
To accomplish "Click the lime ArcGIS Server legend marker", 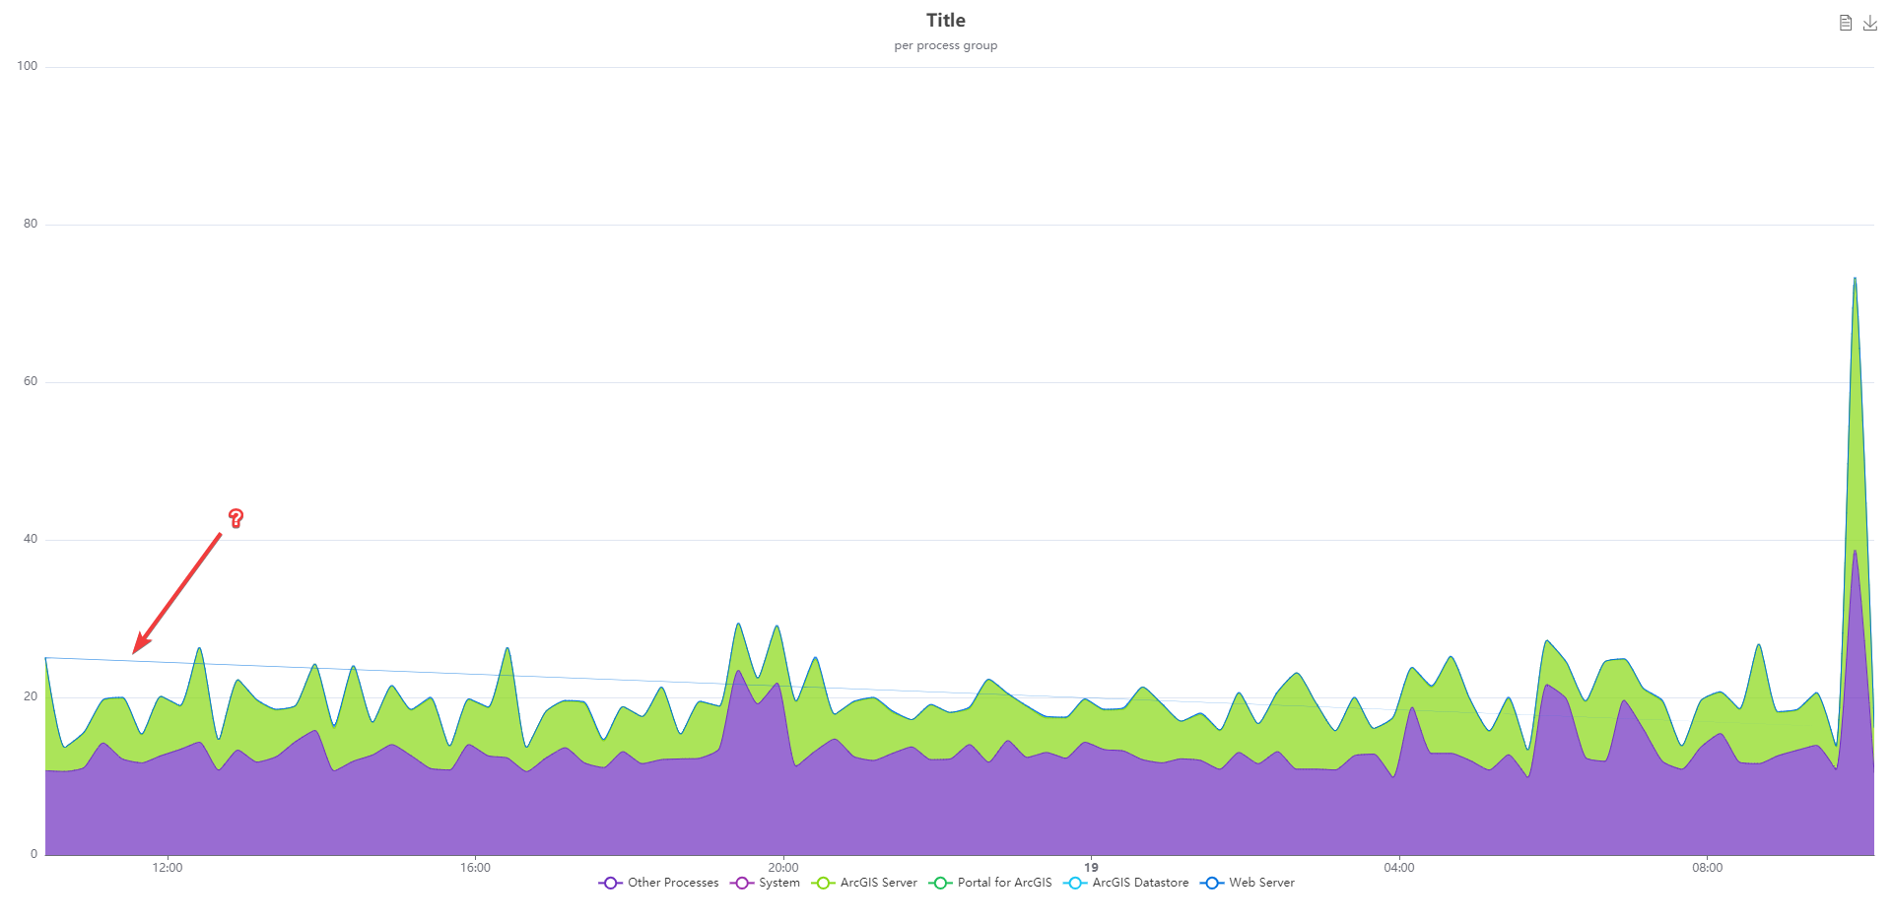I will pos(823,883).
